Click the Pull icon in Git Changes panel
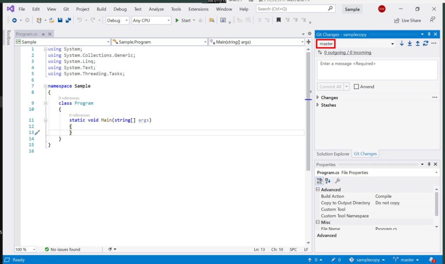Screen dimensions: 445x264 pos(410,43)
